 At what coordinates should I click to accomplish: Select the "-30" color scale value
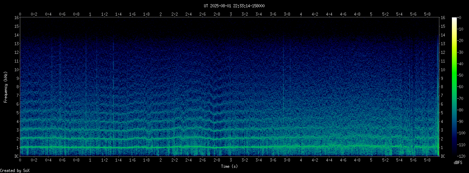point(460,52)
